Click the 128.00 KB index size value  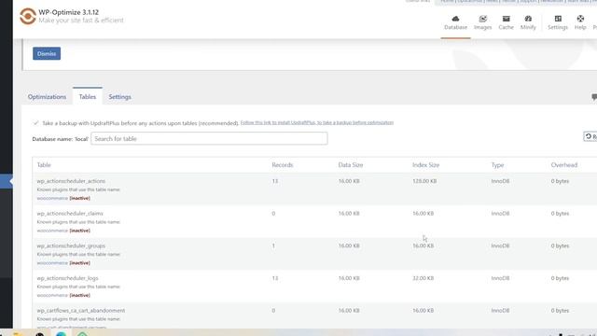(424, 181)
